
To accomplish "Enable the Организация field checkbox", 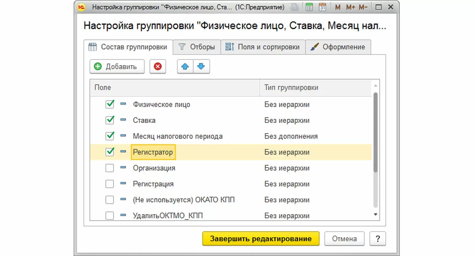I will tap(110, 168).
